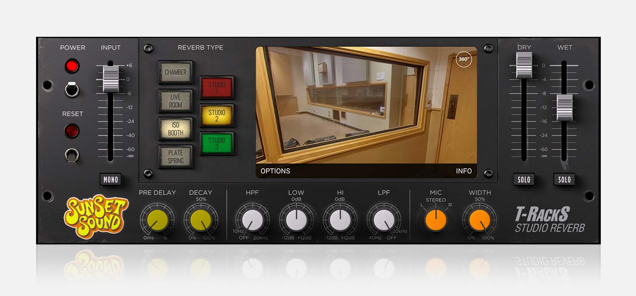Click the orange MIC knob

coord(435,220)
